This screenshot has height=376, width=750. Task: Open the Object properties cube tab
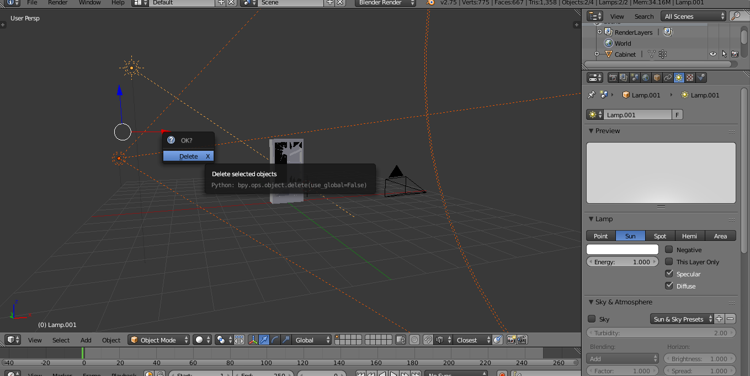point(657,78)
